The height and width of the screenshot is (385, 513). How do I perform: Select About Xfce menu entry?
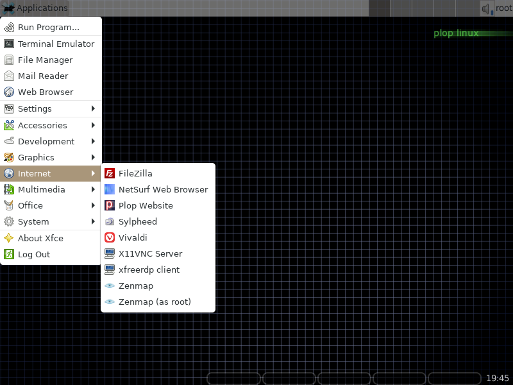(x=51, y=238)
